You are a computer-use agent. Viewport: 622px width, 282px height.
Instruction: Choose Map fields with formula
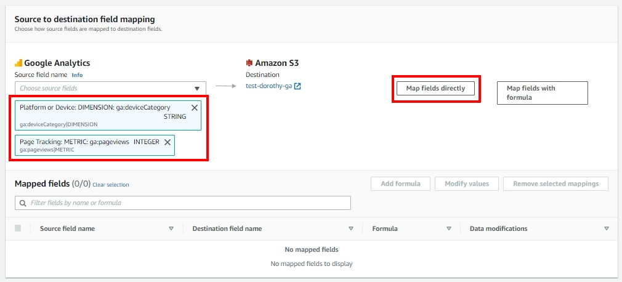[542, 92]
